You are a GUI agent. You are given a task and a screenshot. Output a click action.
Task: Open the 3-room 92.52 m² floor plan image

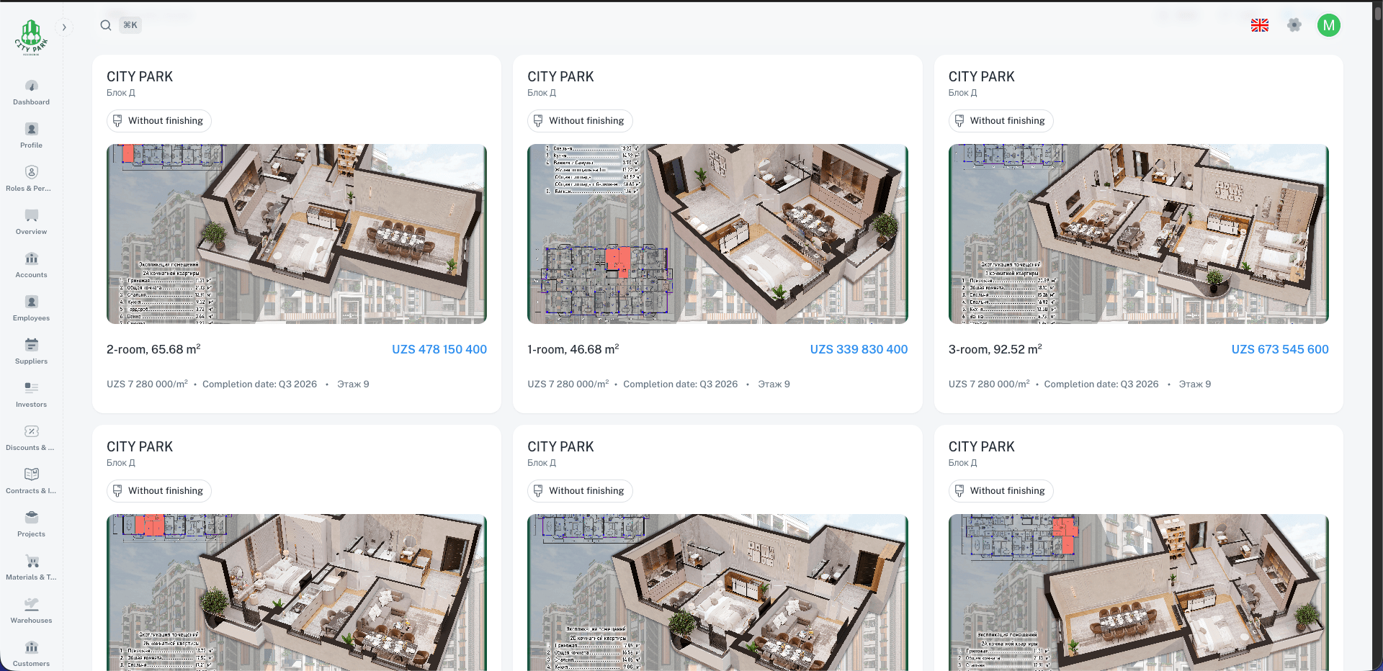click(x=1138, y=234)
